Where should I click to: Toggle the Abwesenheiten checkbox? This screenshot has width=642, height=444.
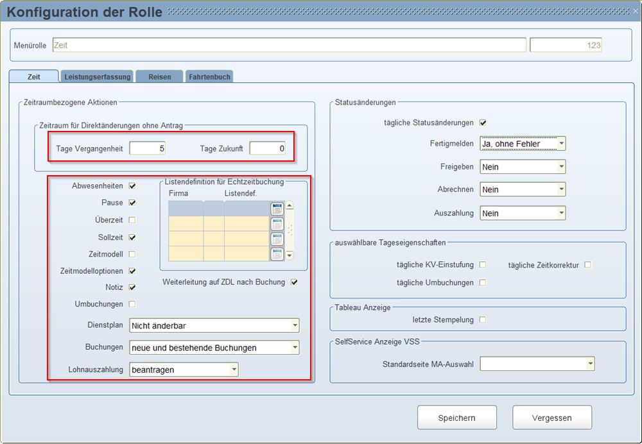coord(132,186)
